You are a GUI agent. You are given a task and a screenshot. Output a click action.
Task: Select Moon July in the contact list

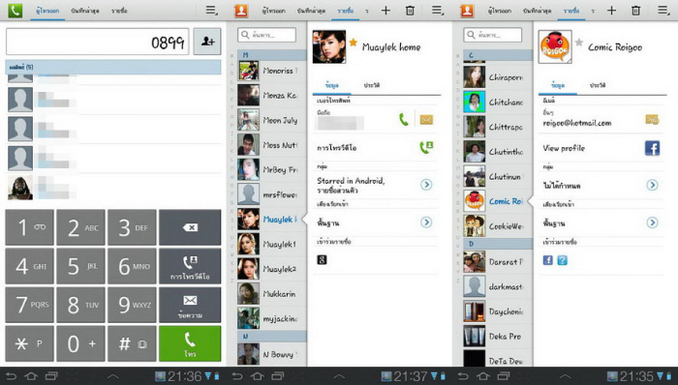pyautogui.click(x=271, y=120)
